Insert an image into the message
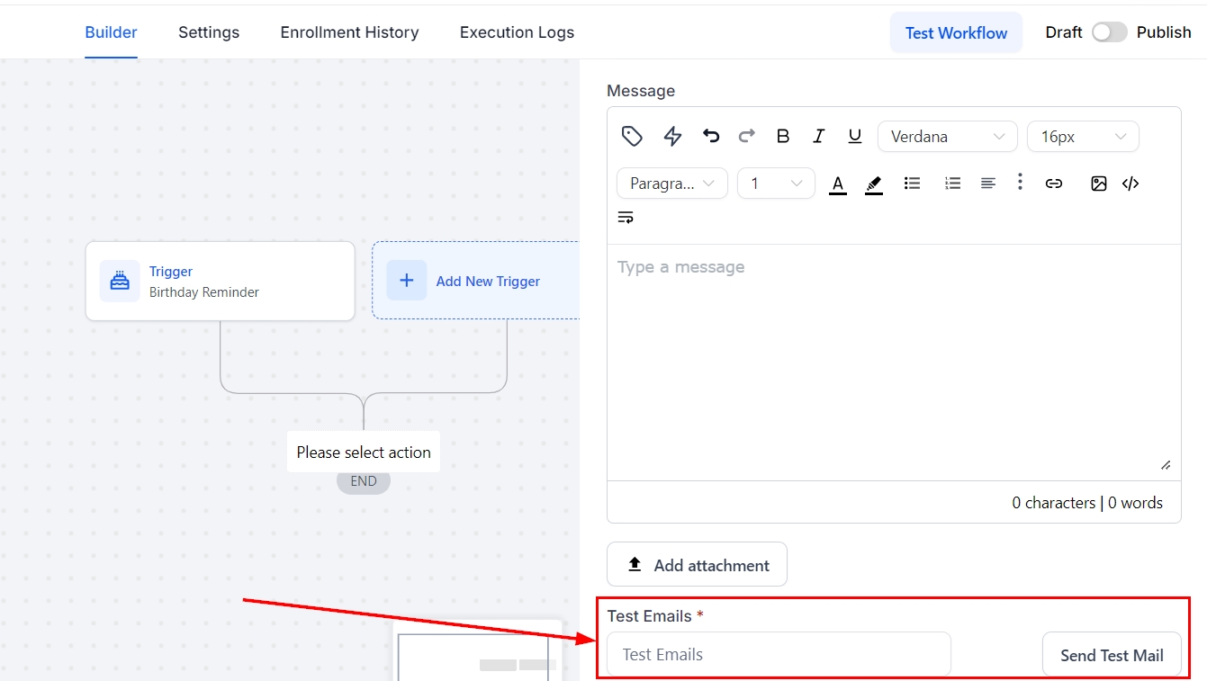The image size is (1207, 681). (1098, 184)
